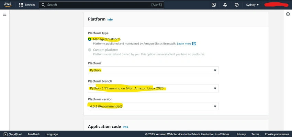
Task: Expand the hamburger side navigation
Action: [x=5, y=14]
